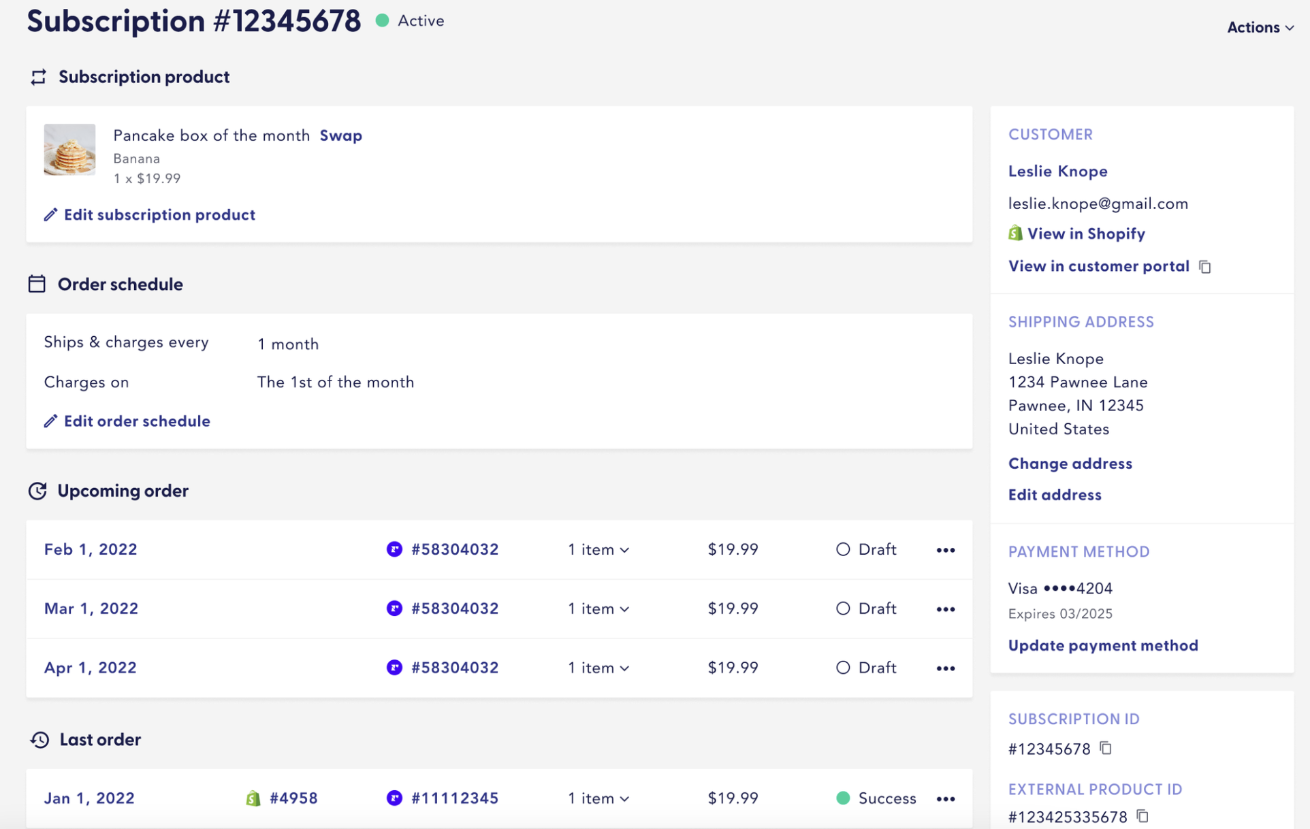1310x829 pixels.
Task: Click the Shopify bag icon beside order #4958
Action: tap(253, 798)
